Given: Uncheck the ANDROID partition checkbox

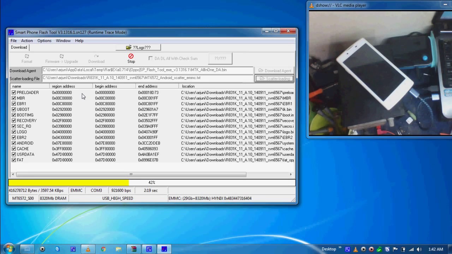Looking at the screenshot, I should 14,143.
